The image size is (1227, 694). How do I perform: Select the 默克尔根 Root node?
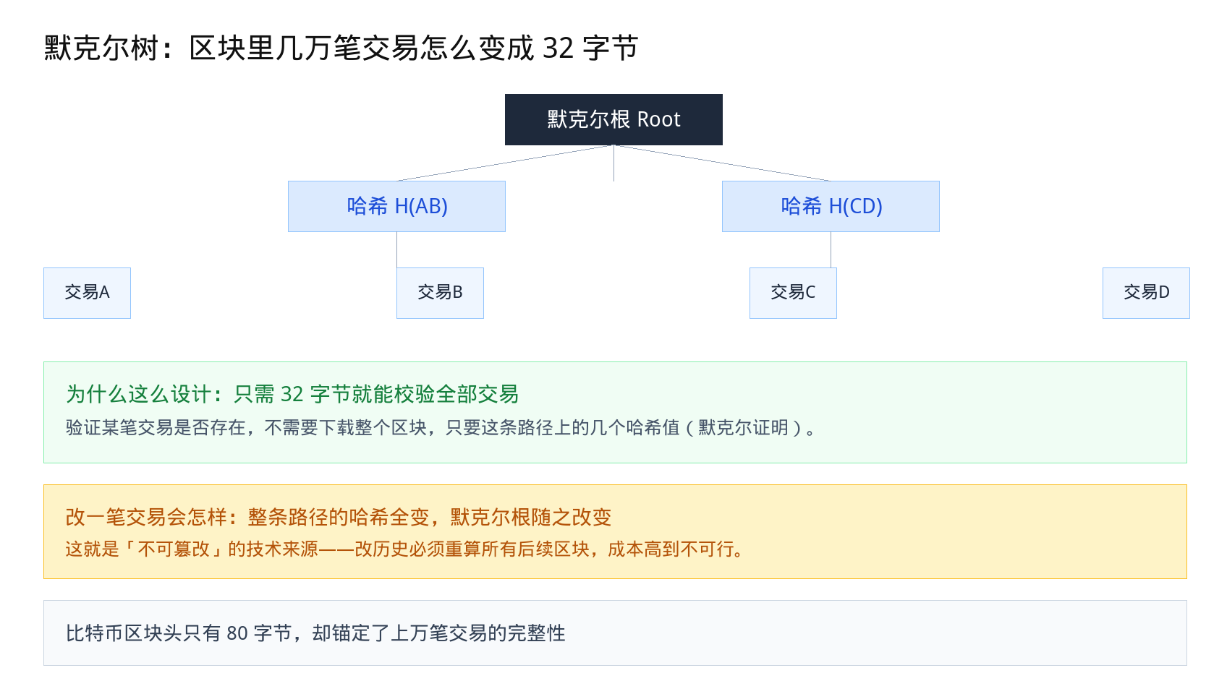[613, 119]
